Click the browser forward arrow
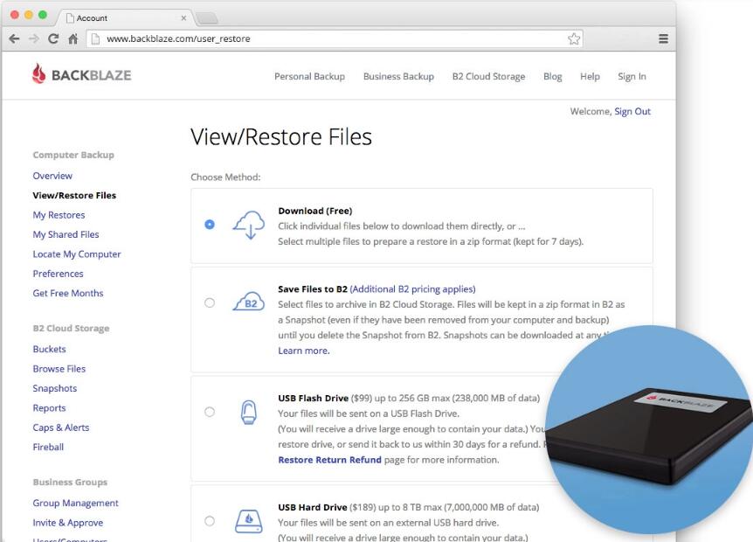The height and width of the screenshot is (542, 753). (x=33, y=39)
